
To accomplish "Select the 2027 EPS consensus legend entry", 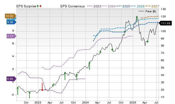I will [152, 6].
